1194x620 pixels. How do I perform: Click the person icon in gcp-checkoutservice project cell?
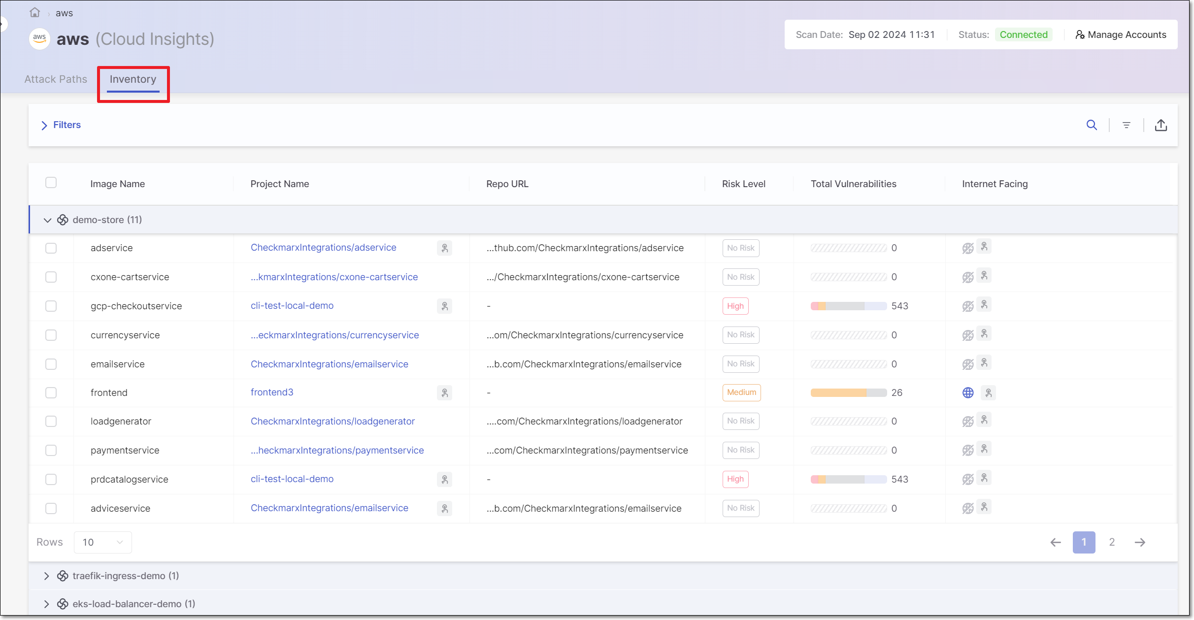(444, 306)
